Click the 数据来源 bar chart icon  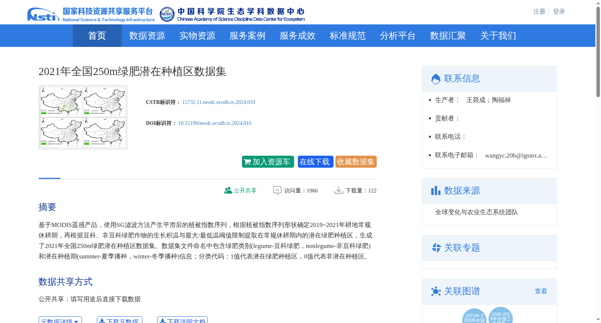[x=436, y=191]
